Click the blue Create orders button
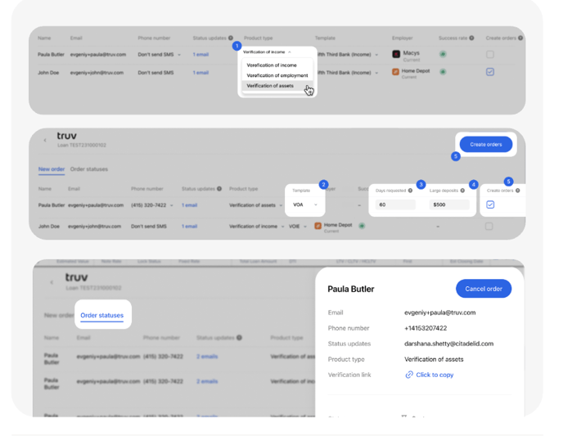The image size is (563, 436). coord(486,145)
